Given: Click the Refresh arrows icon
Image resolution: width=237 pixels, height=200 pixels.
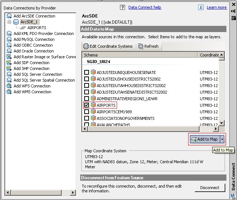Looking at the screenshot, I should 141,46.
